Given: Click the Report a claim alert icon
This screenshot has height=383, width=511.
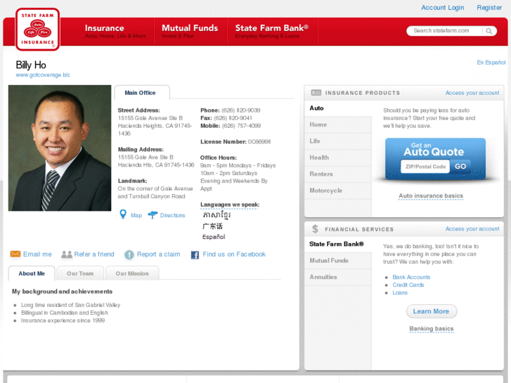Looking at the screenshot, I should coord(129,254).
